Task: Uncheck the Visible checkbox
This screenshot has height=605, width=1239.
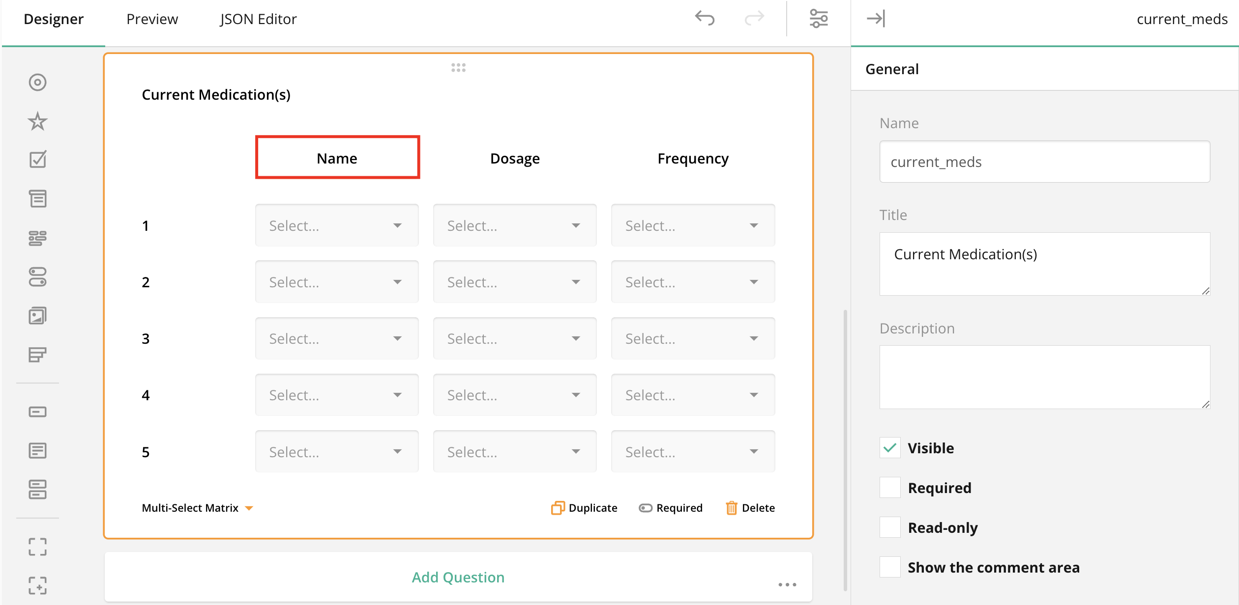Action: tap(890, 448)
